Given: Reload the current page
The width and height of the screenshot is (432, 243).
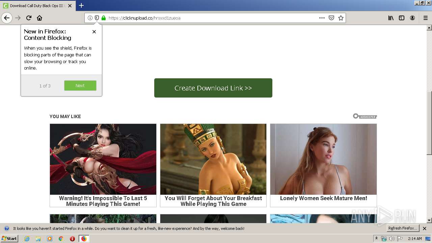Looking at the screenshot, I should coord(29,18).
